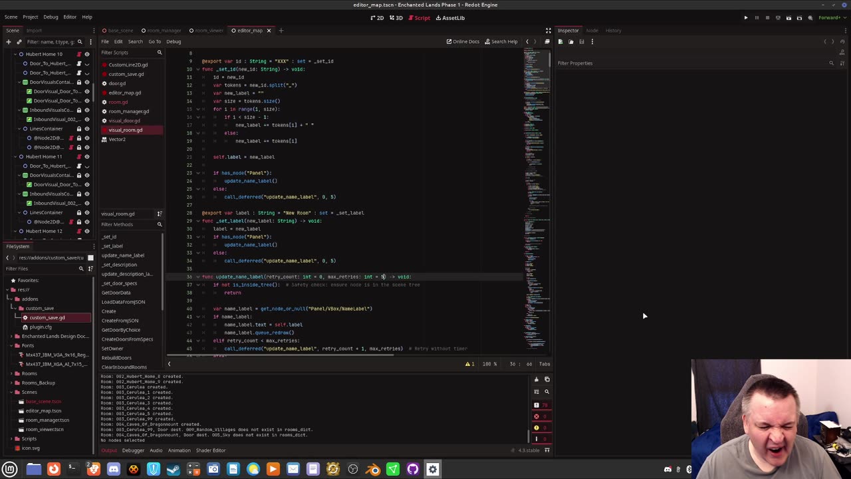The height and width of the screenshot is (479, 851).
Task: Switch to the 3D workspace
Action: pos(396,18)
